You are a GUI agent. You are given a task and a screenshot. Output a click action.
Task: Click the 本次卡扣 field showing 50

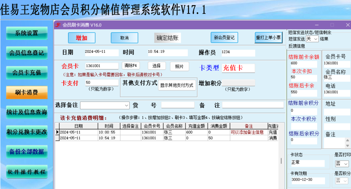click(304, 78)
